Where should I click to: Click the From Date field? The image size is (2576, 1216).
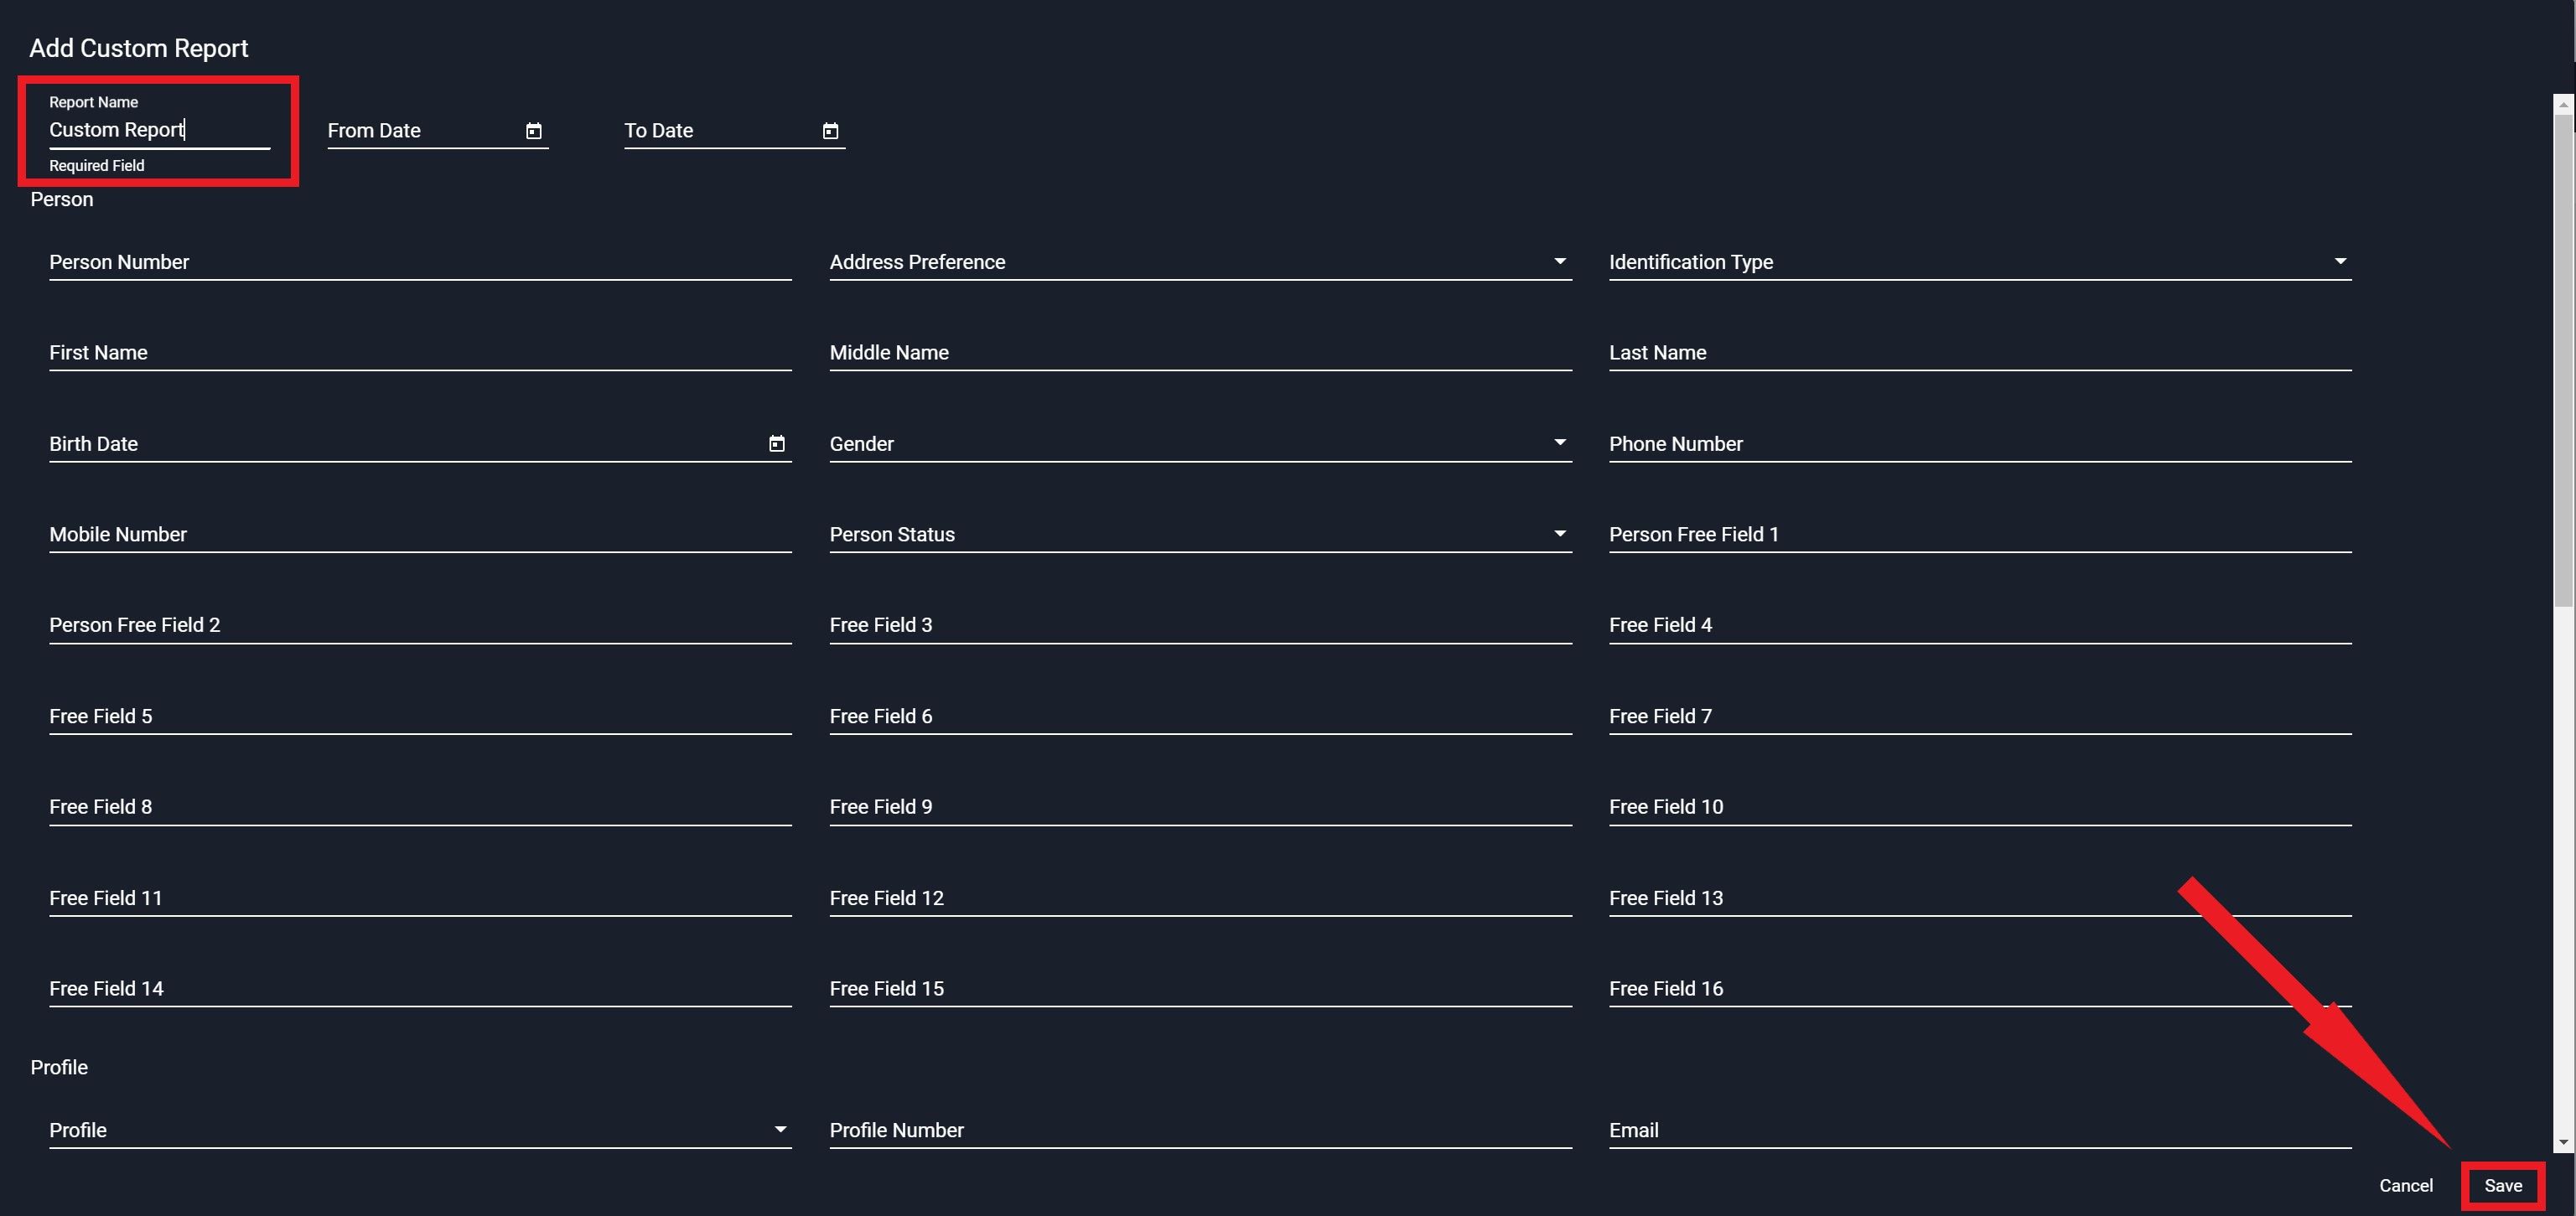click(x=438, y=131)
